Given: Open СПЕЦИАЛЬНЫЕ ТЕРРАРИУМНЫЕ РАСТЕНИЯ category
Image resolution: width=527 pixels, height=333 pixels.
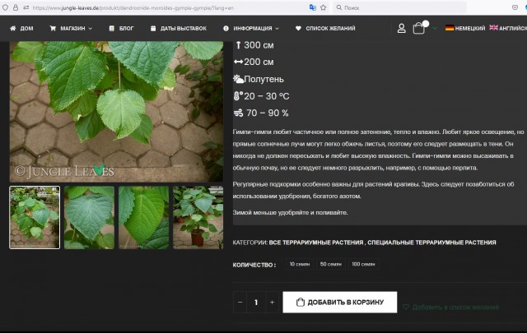Looking at the screenshot, I should pyautogui.click(x=431, y=243).
